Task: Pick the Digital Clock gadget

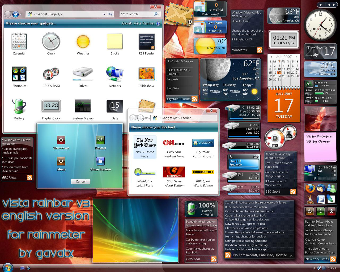Action: click(x=51, y=106)
